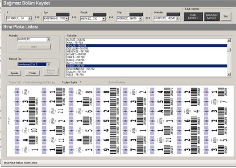This screenshot has width=236, height=168.
Task: Select LEYLAK street in Sokaklar list
Action: point(147,46)
